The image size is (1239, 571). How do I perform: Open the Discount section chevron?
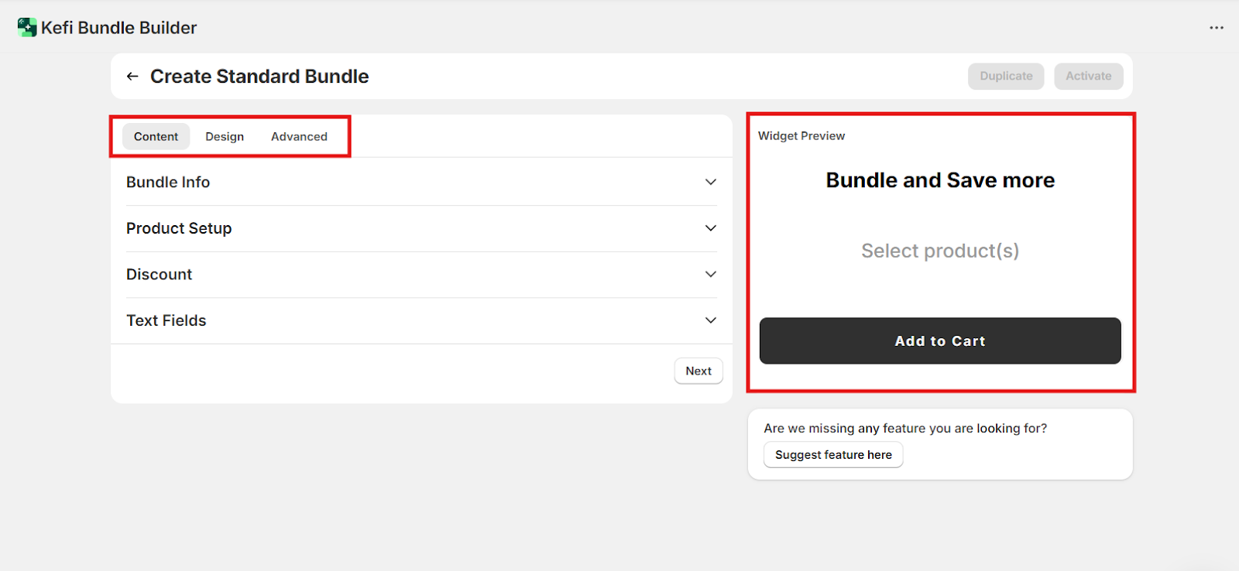710,275
